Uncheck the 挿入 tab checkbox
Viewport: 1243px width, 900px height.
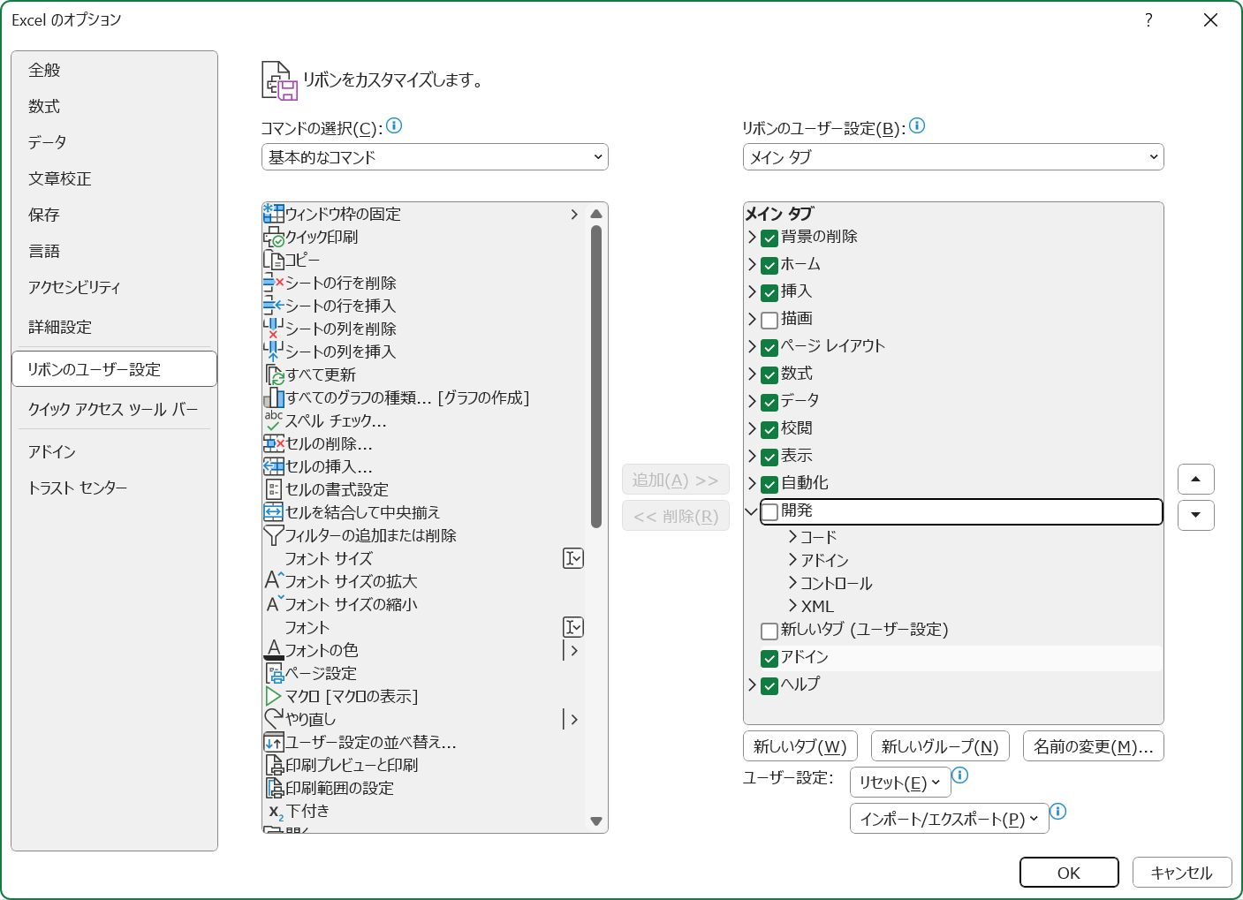click(x=769, y=292)
